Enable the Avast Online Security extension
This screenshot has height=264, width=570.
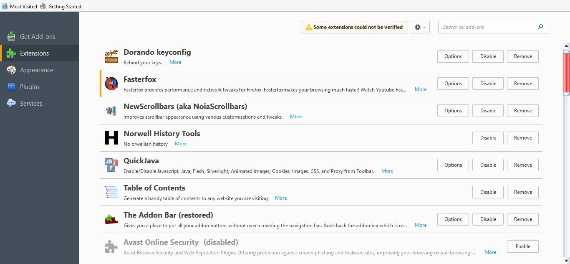[522, 246]
